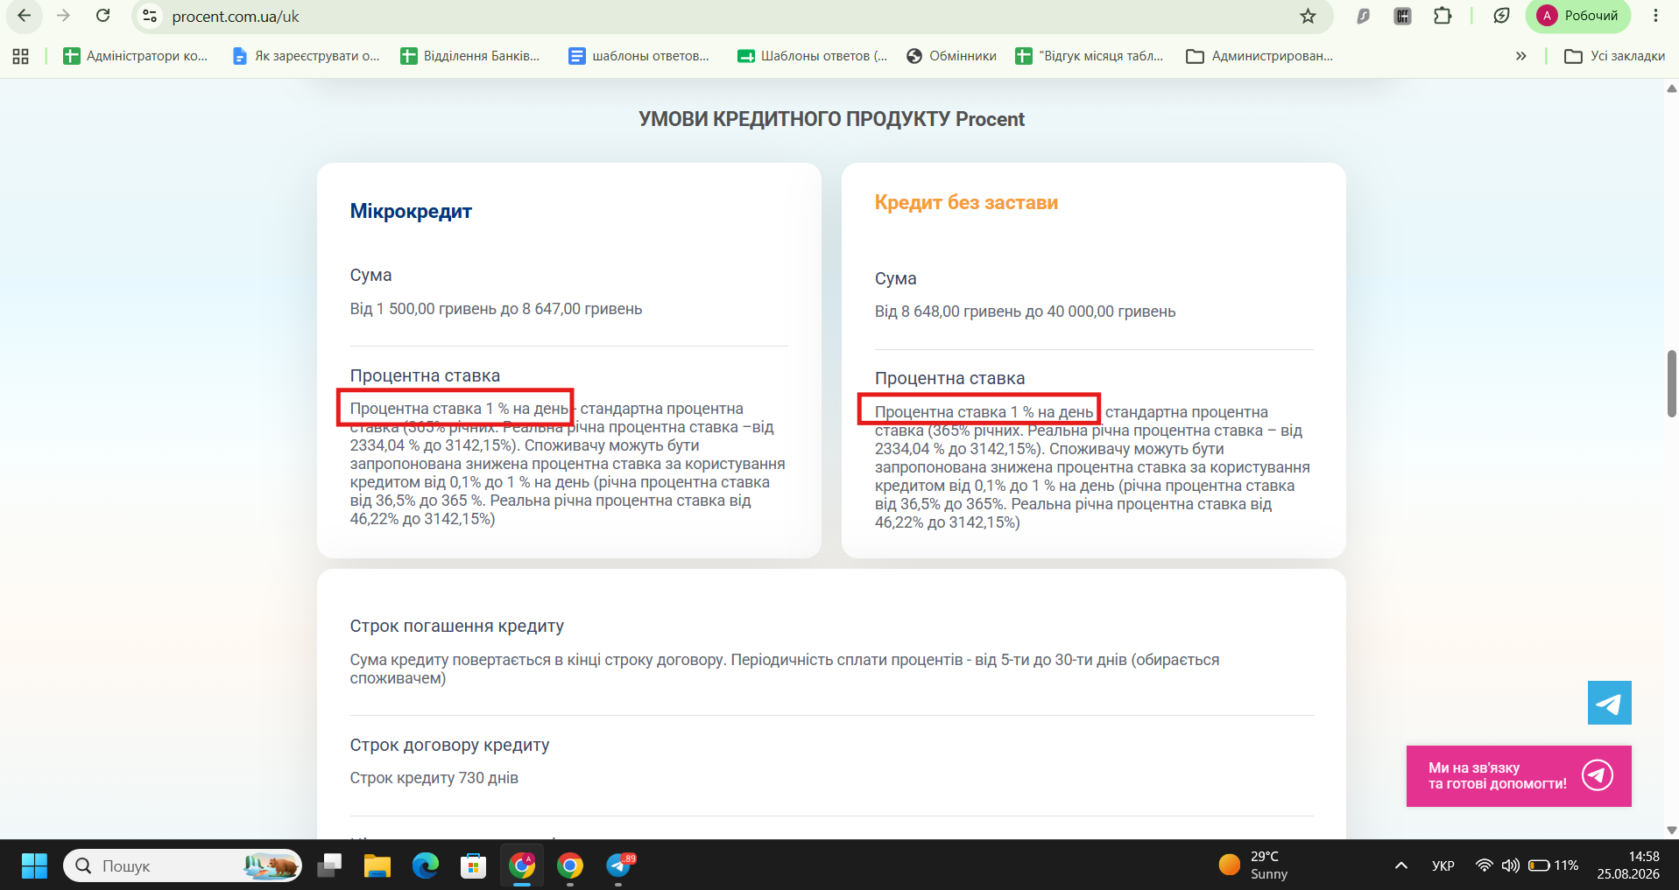Click the scrollbar down arrow
The image size is (1679, 890).
click(x=1671, y=830)
